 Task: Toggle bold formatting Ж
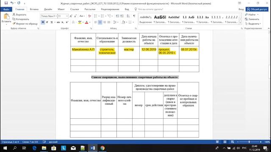[x=43, y=22]
